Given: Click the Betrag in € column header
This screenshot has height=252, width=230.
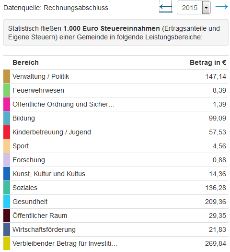Looking at the screenshot, I should [x=208, y=62].
